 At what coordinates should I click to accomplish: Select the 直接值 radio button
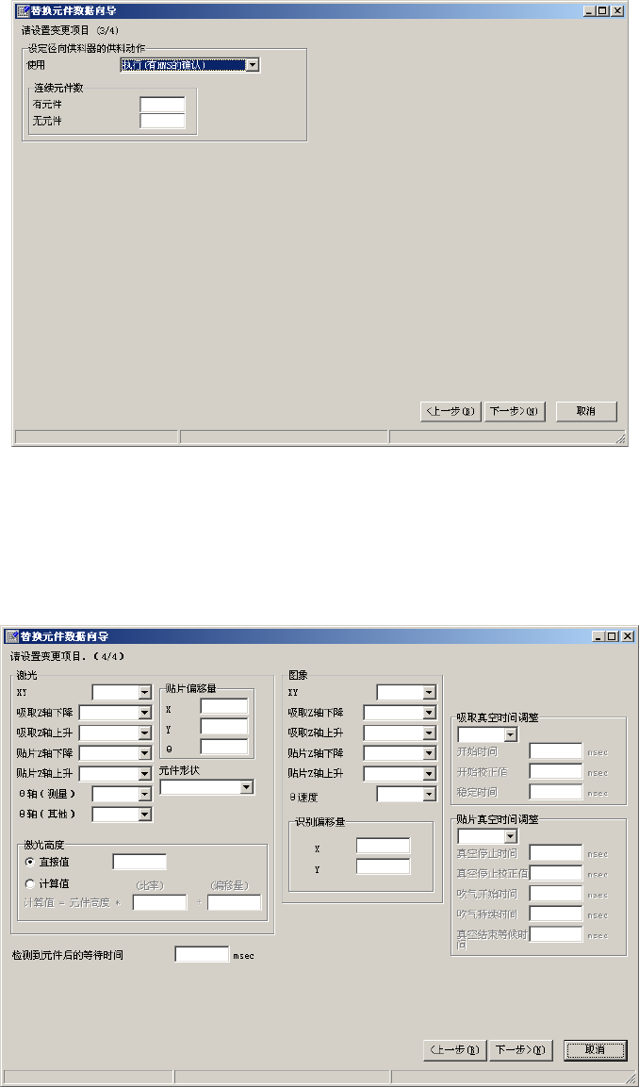pos(29,863)
